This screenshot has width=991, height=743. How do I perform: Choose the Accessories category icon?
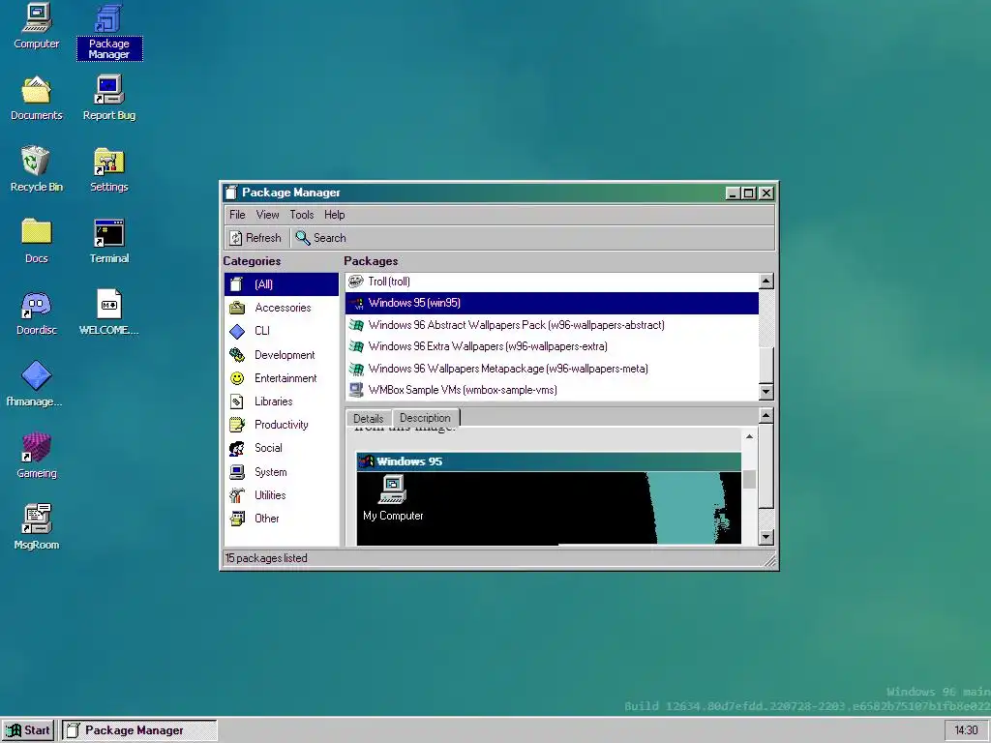(x=237, y=308)
